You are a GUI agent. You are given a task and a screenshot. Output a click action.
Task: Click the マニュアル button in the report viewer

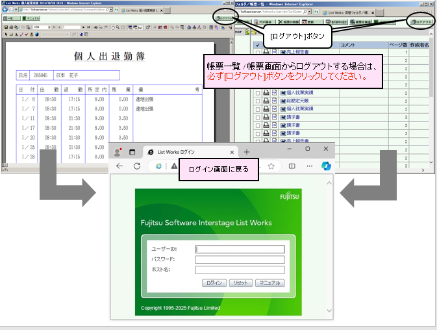pos(31,18)
